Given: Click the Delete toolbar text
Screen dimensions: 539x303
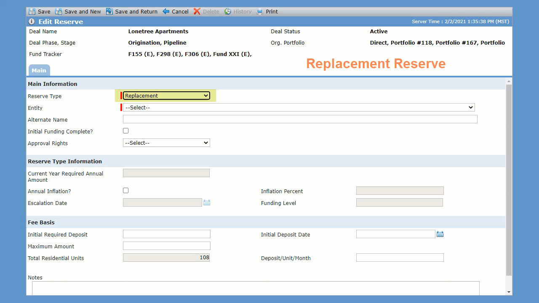Looking at the screenshot, I should coord(211,11).
